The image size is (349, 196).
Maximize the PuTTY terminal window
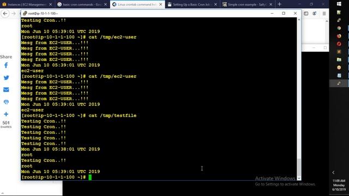[284, 13]
